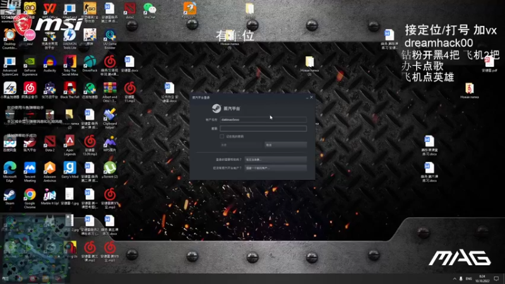Open the Albert and Otto WinRAR archive

[x=110, y=92]
